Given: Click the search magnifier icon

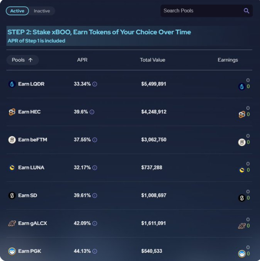Looking at the screenshot, I should tap(246, 11).
